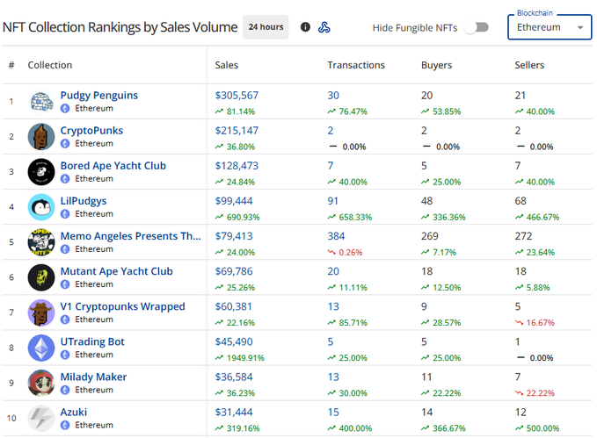Image resolution: width=597 pixels, height=438 pixels.
Task: Click Memo Angeles sales value $79,413
Action: pos(234,236)
